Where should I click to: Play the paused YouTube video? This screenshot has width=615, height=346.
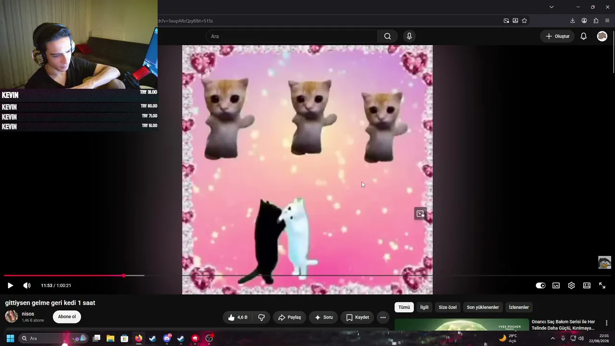(10, 285)
